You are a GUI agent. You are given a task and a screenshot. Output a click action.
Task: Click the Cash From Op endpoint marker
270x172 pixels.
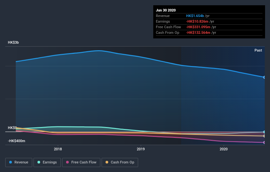264,136
